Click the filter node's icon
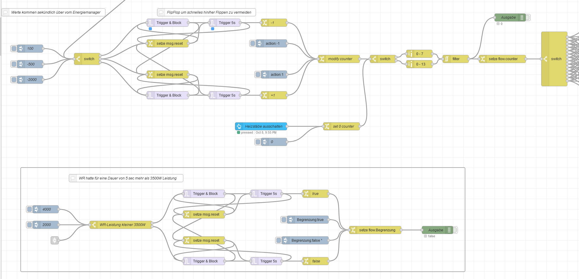 pyautogui.click(x=447, y=59)
